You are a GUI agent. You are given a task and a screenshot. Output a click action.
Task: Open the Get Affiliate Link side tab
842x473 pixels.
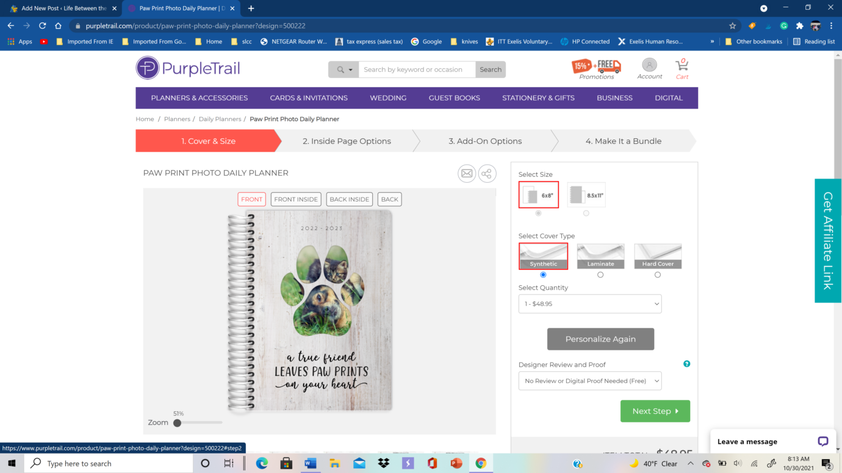click(x=828, y=241)
